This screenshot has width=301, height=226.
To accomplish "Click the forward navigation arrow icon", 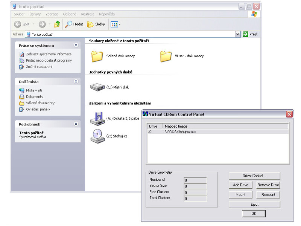I will (42, 24).
